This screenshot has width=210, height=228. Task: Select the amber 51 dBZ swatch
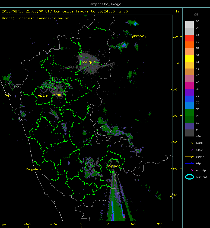189,65
